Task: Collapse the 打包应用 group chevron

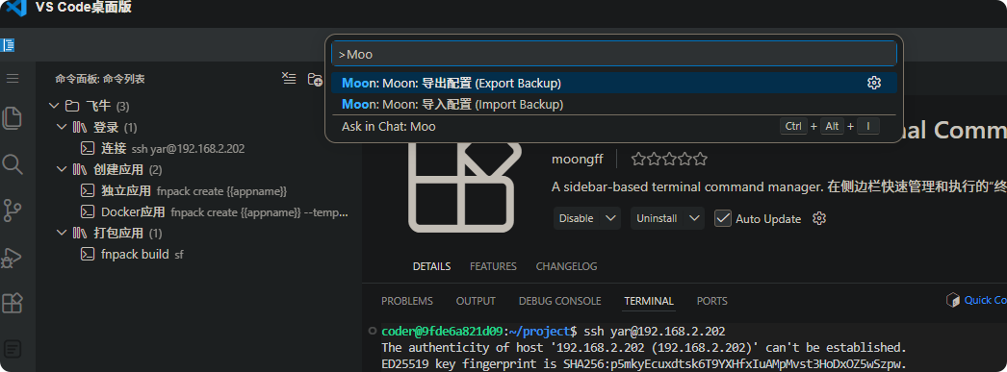Action: pyautogui.click(x=62, y=233)
